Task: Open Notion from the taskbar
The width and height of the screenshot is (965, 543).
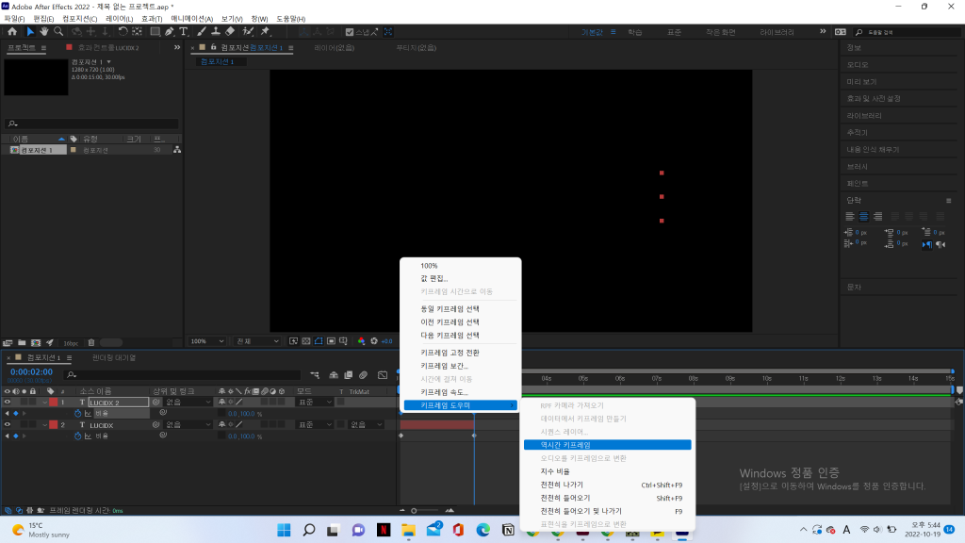Action: click(508, 530)
